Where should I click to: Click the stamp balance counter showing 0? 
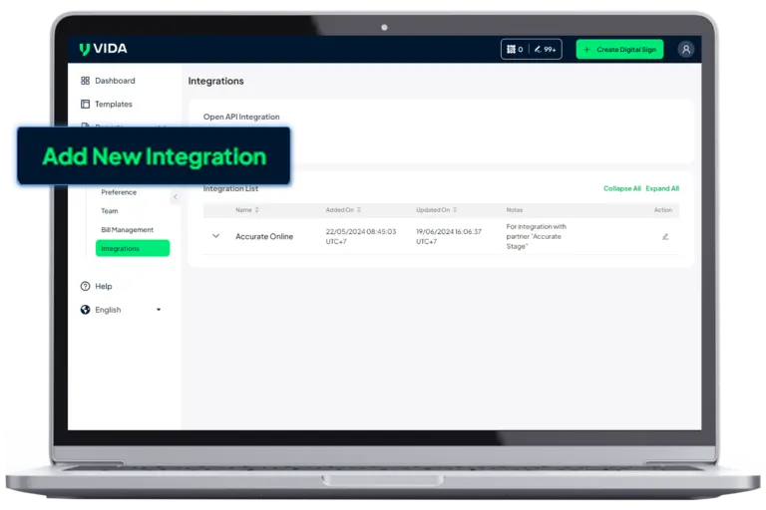coord(515,49)
